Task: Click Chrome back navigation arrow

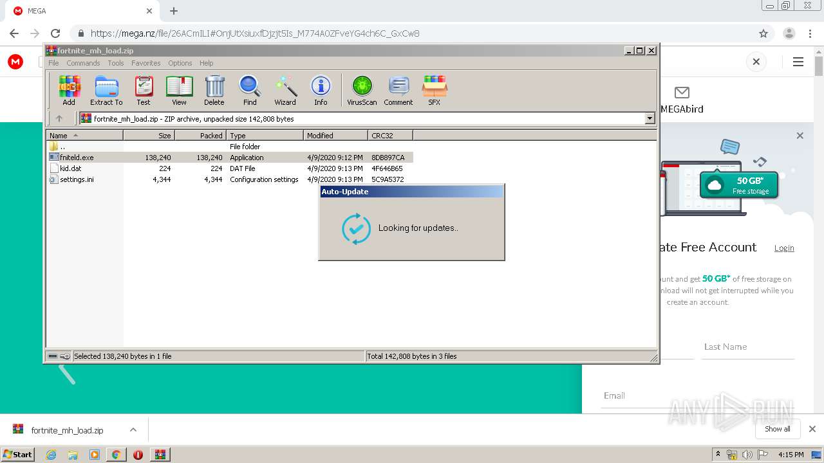Action: pos(14,33)
